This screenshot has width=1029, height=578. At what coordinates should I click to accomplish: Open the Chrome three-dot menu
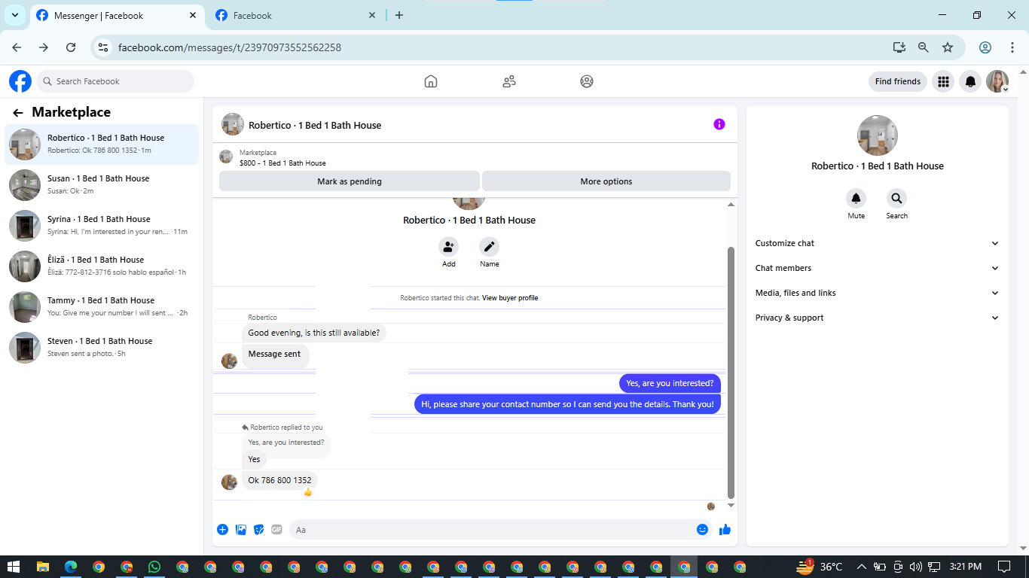[x=1012, y=47]
